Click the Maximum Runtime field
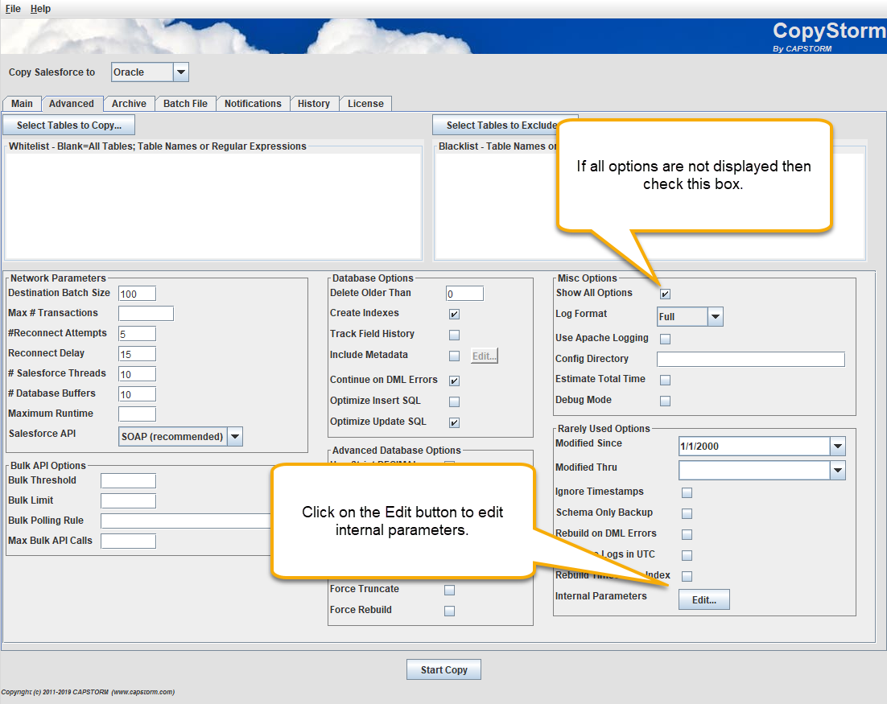 137,414
